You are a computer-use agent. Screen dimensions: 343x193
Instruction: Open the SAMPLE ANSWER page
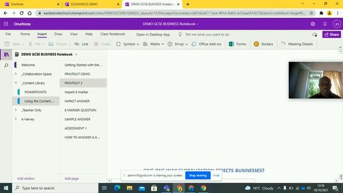(77, 119)
